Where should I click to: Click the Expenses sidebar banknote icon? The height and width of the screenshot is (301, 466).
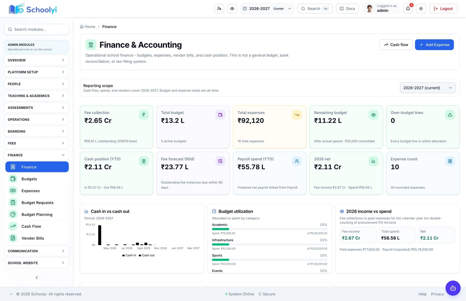[x=13, y=191]
